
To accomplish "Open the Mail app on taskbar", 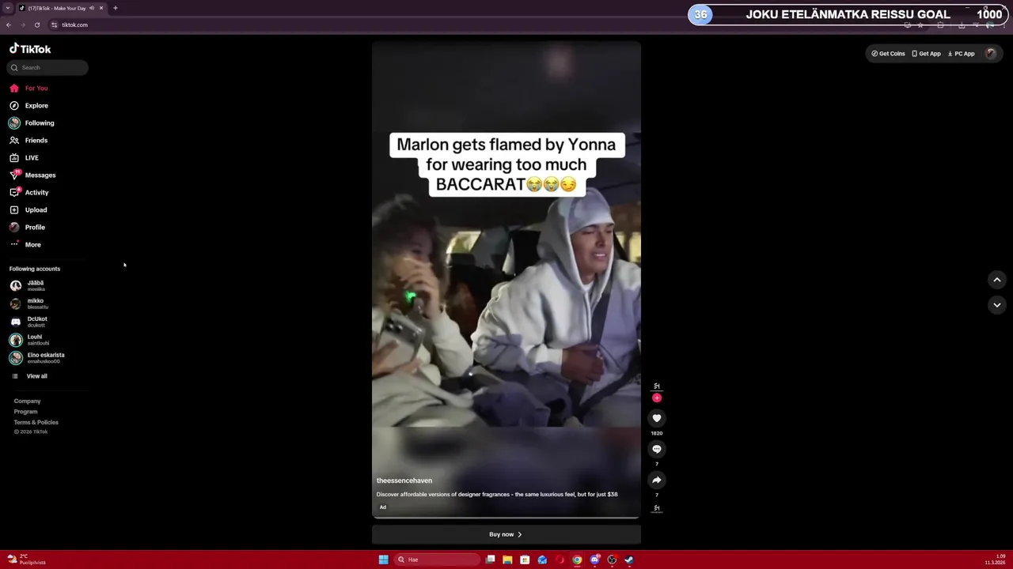I will [542, 560].
